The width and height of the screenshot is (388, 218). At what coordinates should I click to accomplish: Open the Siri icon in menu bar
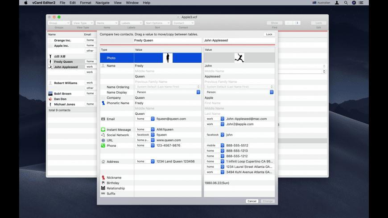pos(354,3)
